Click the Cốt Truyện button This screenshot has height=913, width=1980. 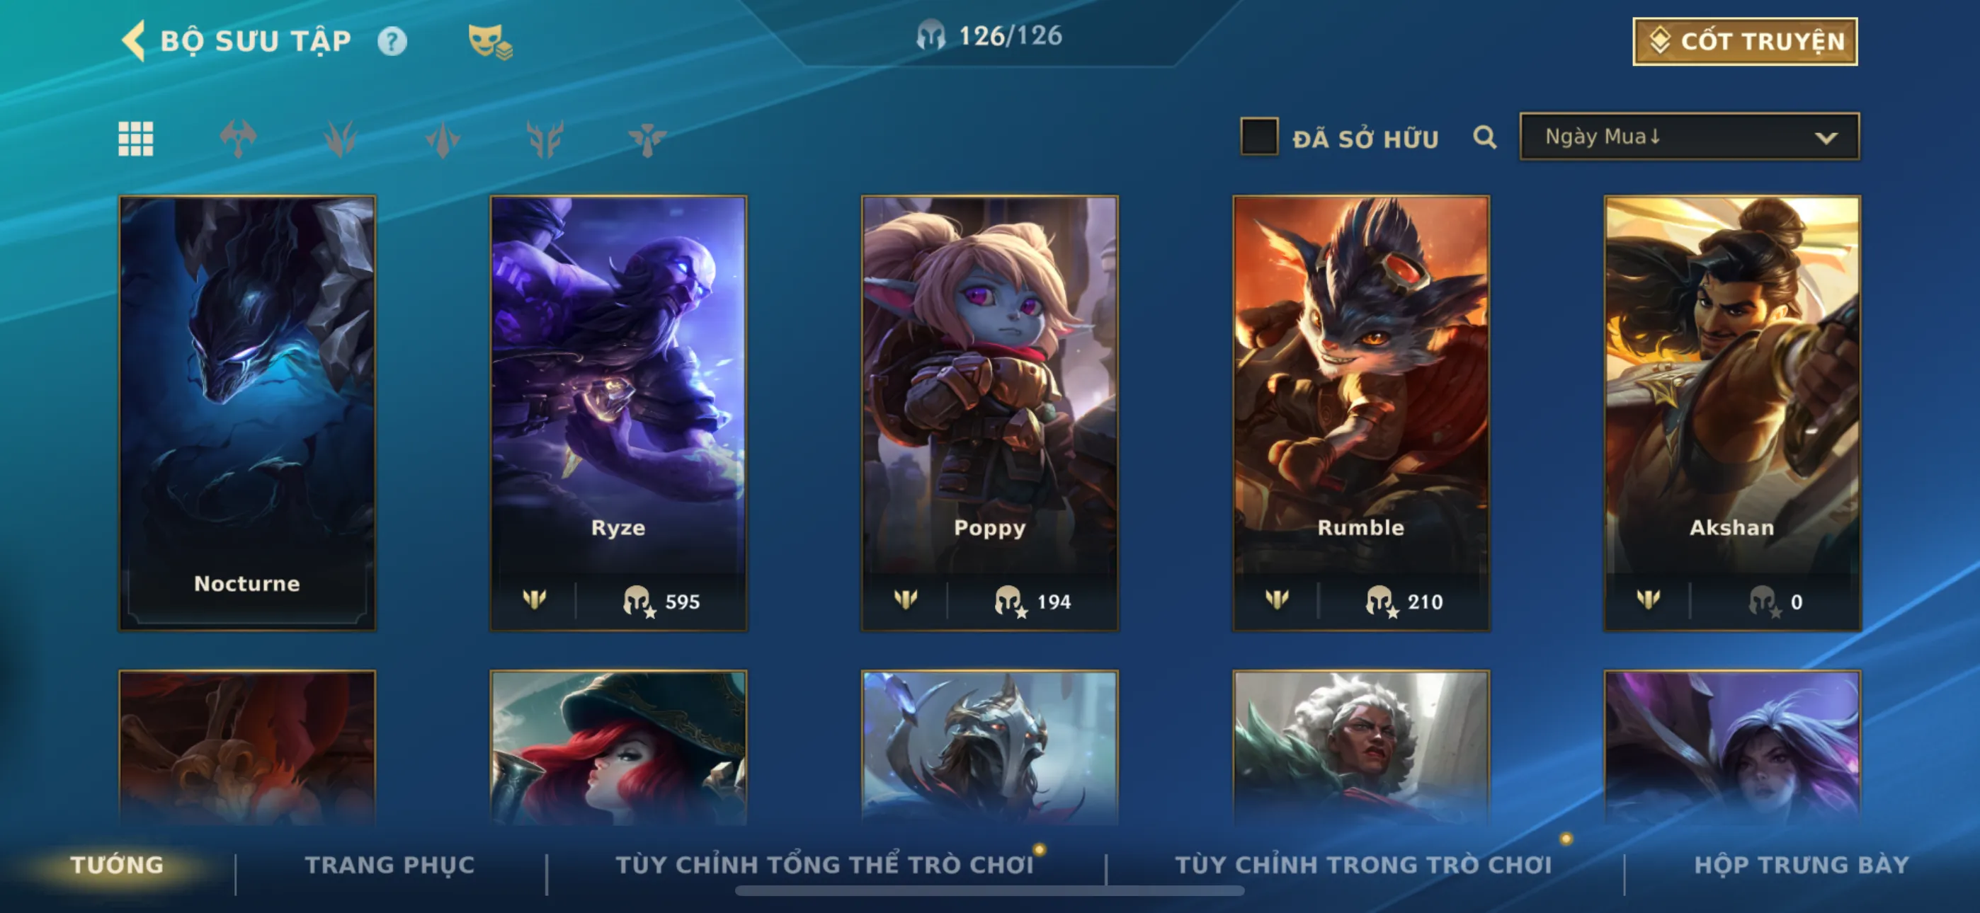tap(1745, 42)
